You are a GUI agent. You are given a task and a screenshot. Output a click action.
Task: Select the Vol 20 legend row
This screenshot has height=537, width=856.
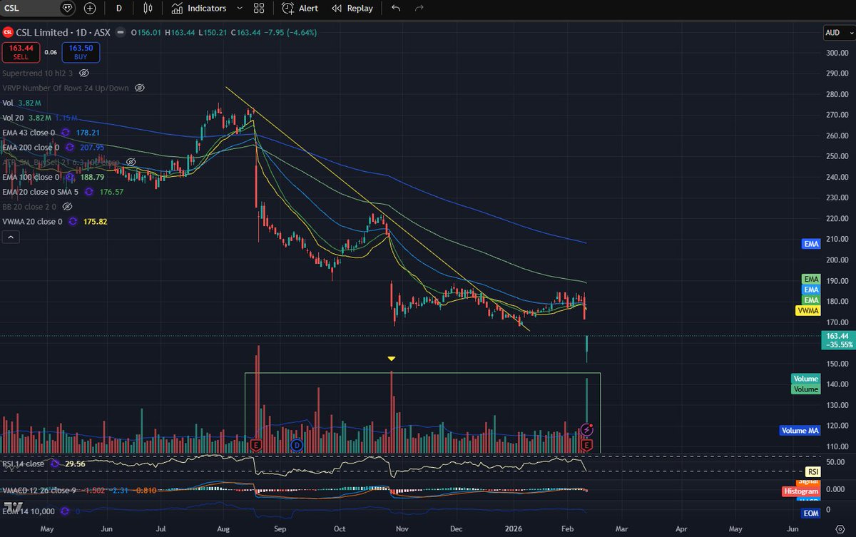tap(39, 118)
